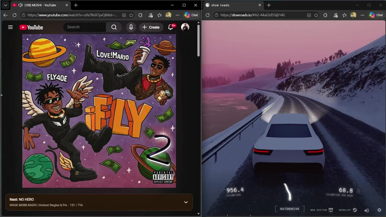Open media control icon in slow roads window
The image size is (386, 217).
336,15
